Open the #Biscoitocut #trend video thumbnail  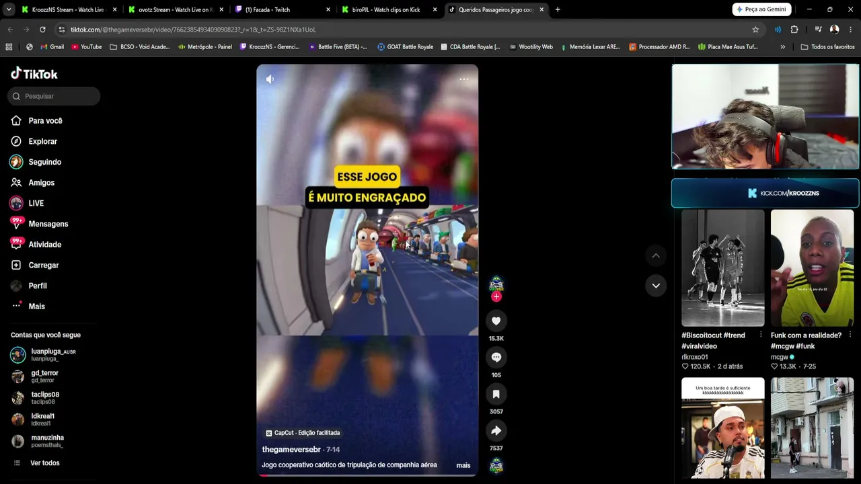(x=722, y=268)
